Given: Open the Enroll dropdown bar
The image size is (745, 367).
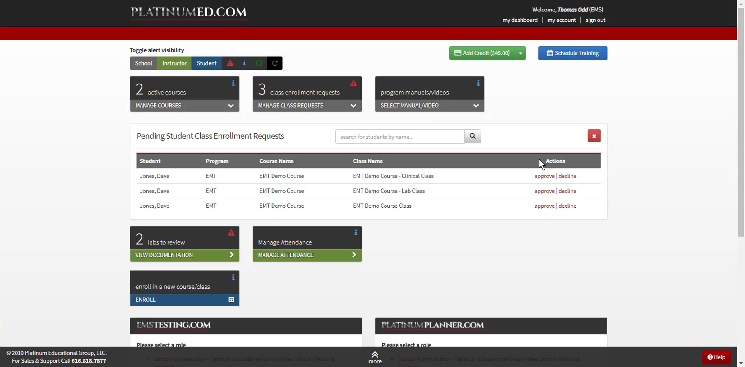Looking at the screenshot, I should point(185,300).
